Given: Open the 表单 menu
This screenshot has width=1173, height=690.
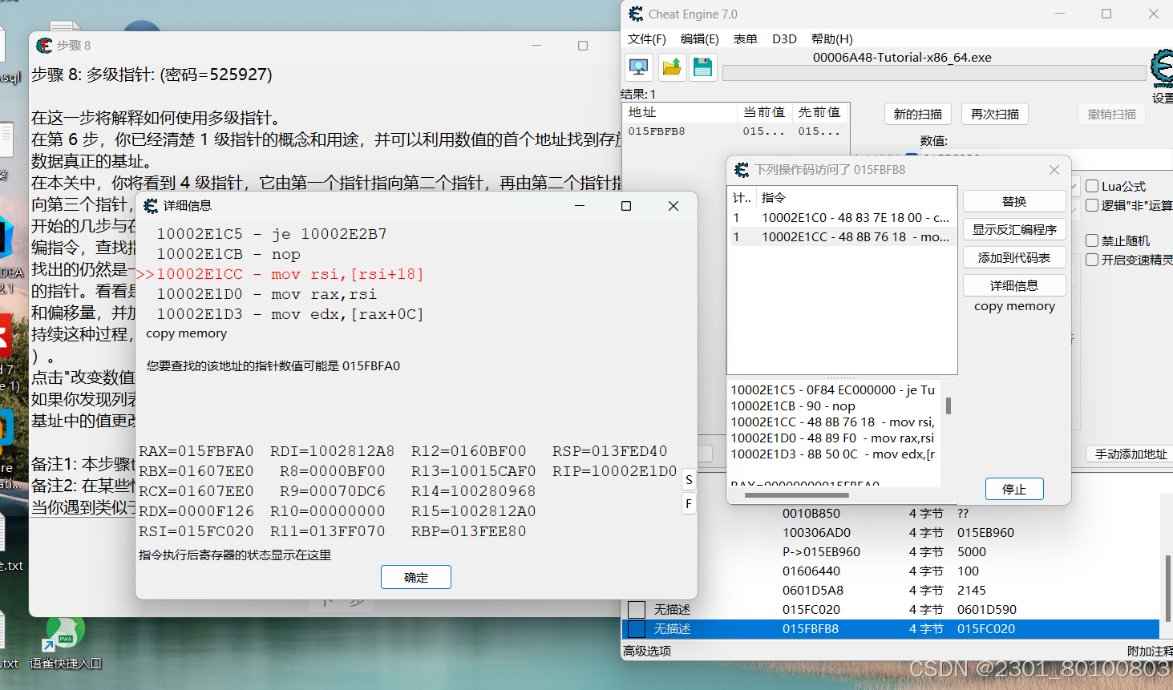Looking at the screenshot, I should click(x=745, y=38).
